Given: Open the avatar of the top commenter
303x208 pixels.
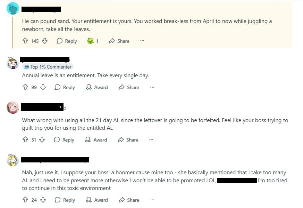Looking at the screenshot, I should pyautogui.click(x=13, y=8).
